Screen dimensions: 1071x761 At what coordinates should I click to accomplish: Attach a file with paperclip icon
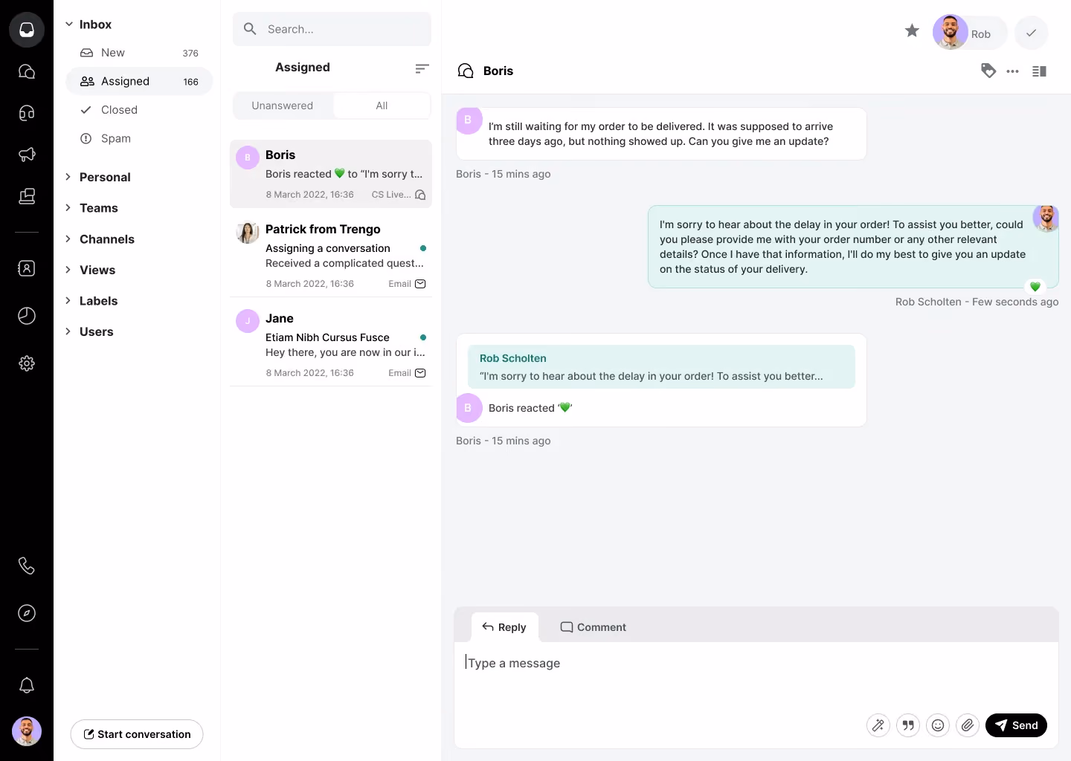click(968, 725)
